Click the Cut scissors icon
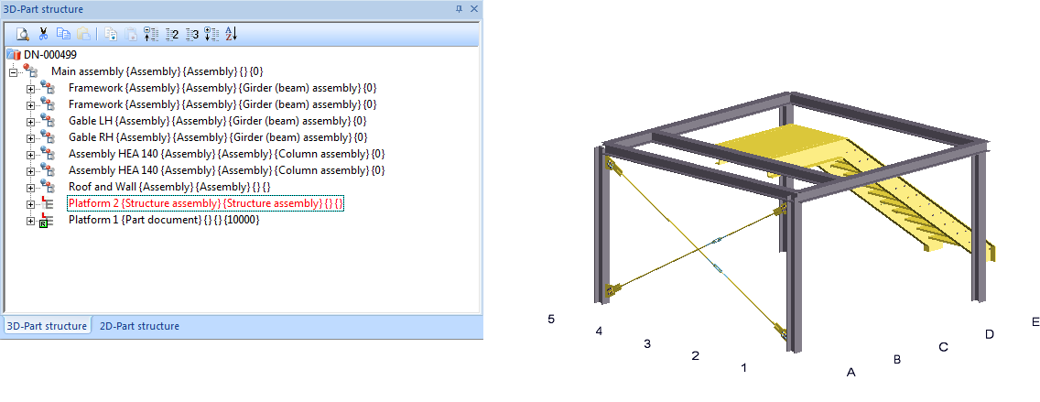1040x402 pixels. coord(44,35)
